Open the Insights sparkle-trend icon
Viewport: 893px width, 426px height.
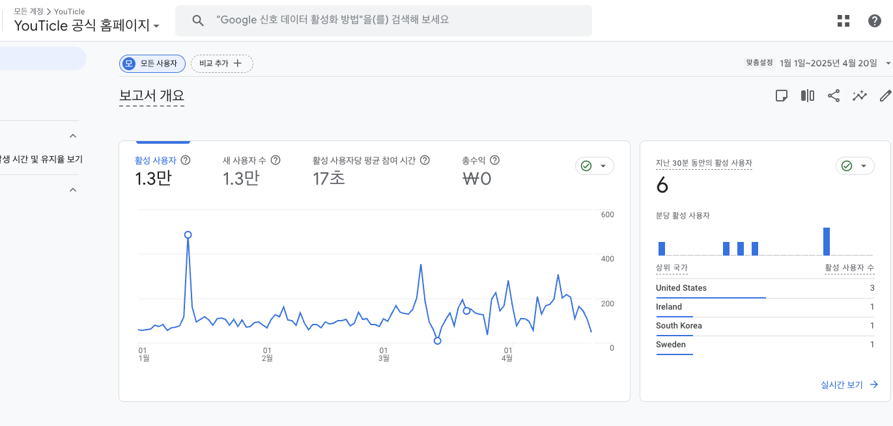pyautogui.click(x=860, y=96)
